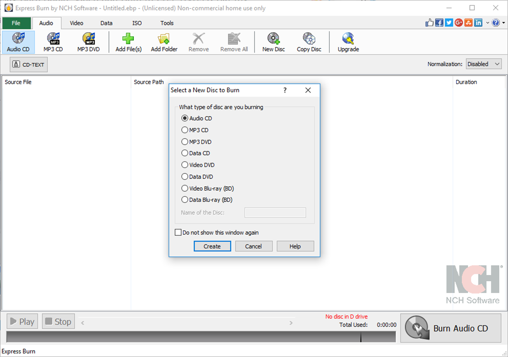
Task: Select the Video DVD disc type
Action: click(x=185, y=165)
